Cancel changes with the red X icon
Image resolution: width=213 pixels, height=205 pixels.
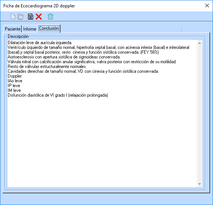(x=39, y=17)
